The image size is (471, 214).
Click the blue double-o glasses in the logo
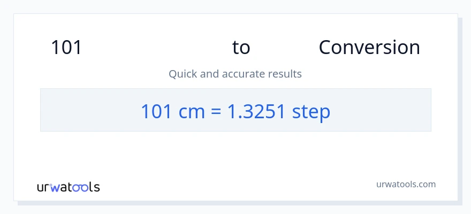pos(81,188)
